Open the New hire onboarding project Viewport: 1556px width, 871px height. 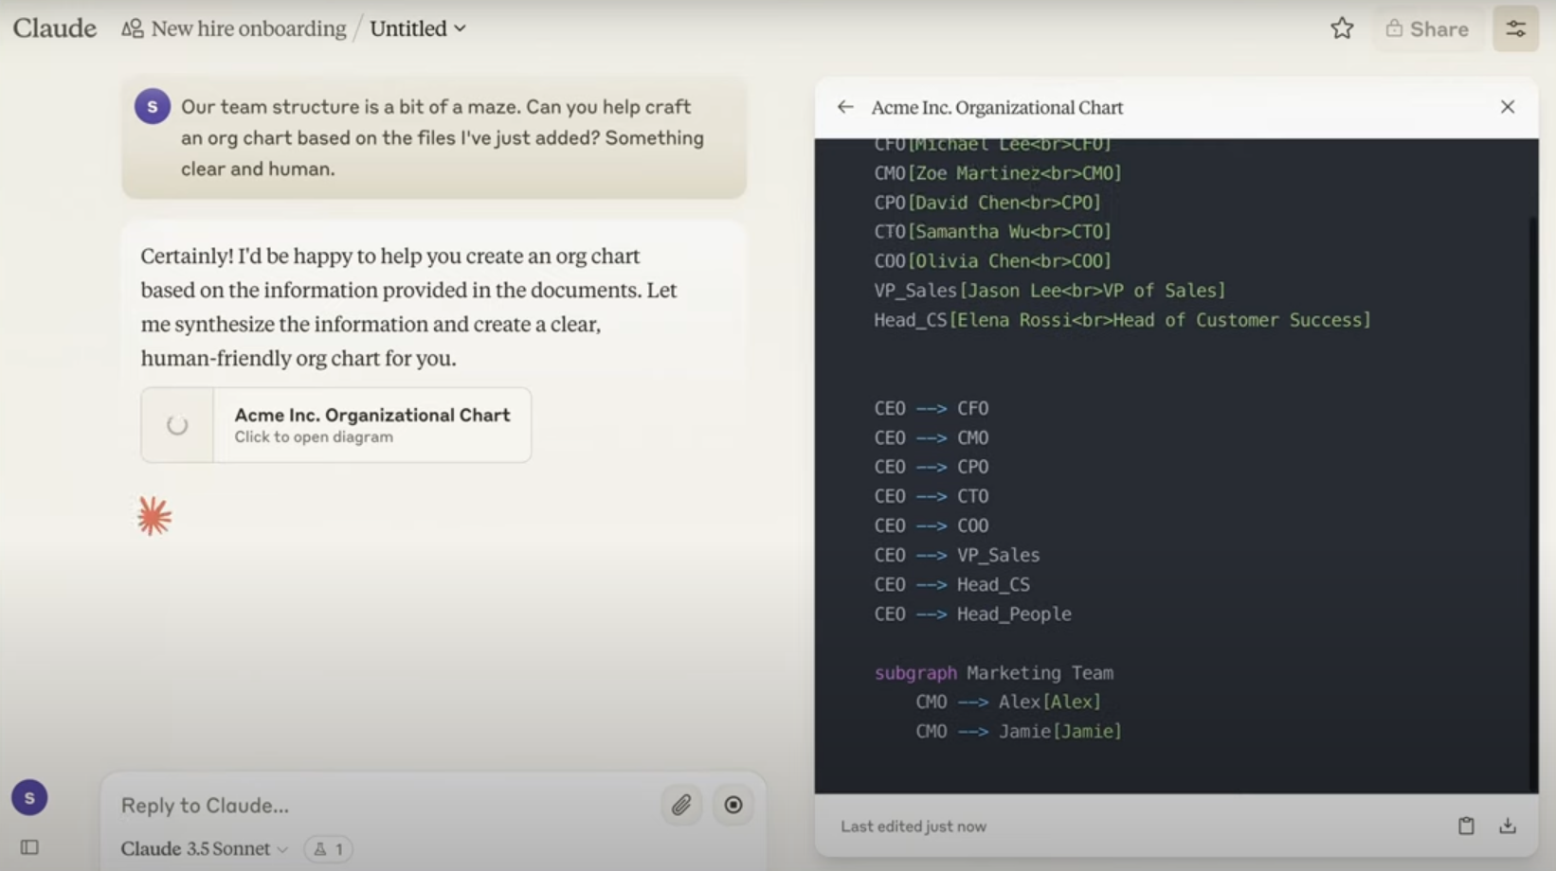click(x=248, y=28)
